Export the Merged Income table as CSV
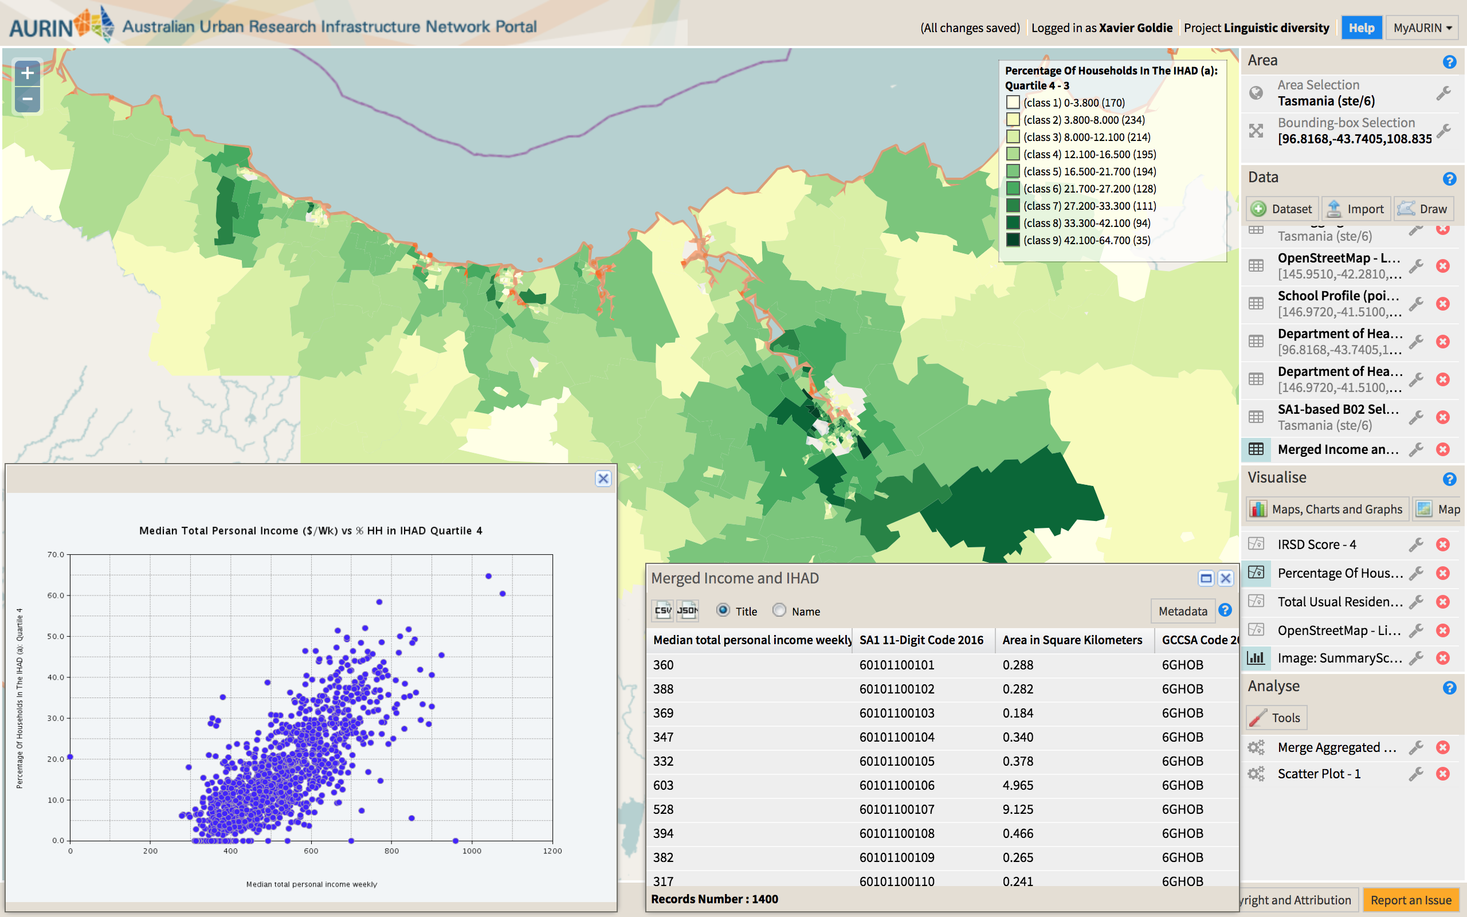 coord(662,611)
